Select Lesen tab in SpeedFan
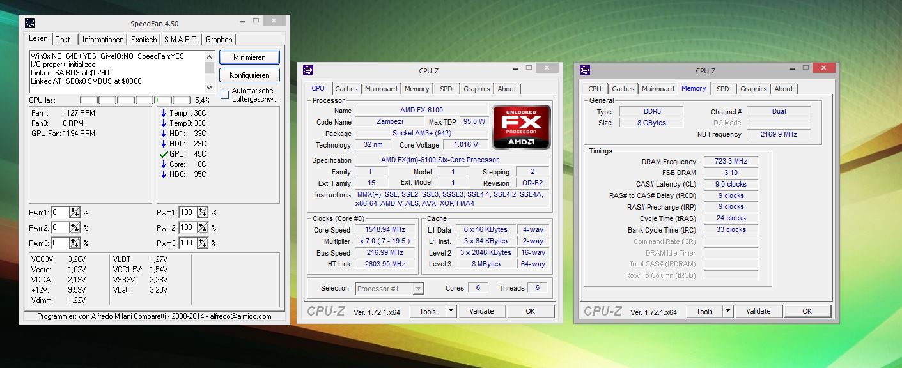The width and height of the screenshot is (902, 368). [38, 38]
